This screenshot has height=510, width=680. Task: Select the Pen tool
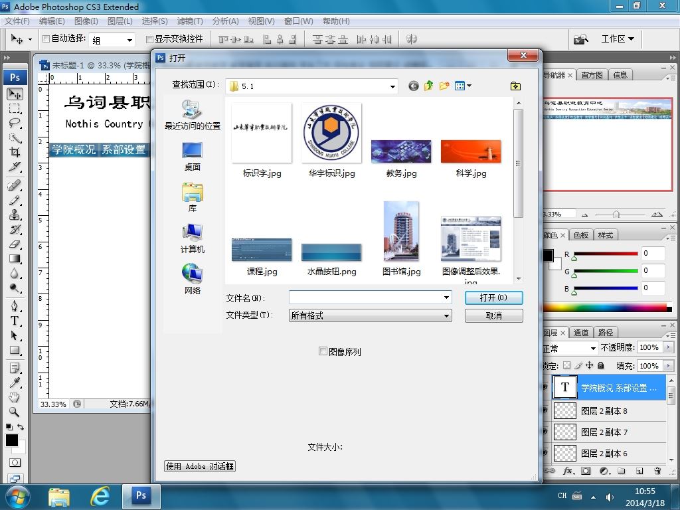[15, 307]
